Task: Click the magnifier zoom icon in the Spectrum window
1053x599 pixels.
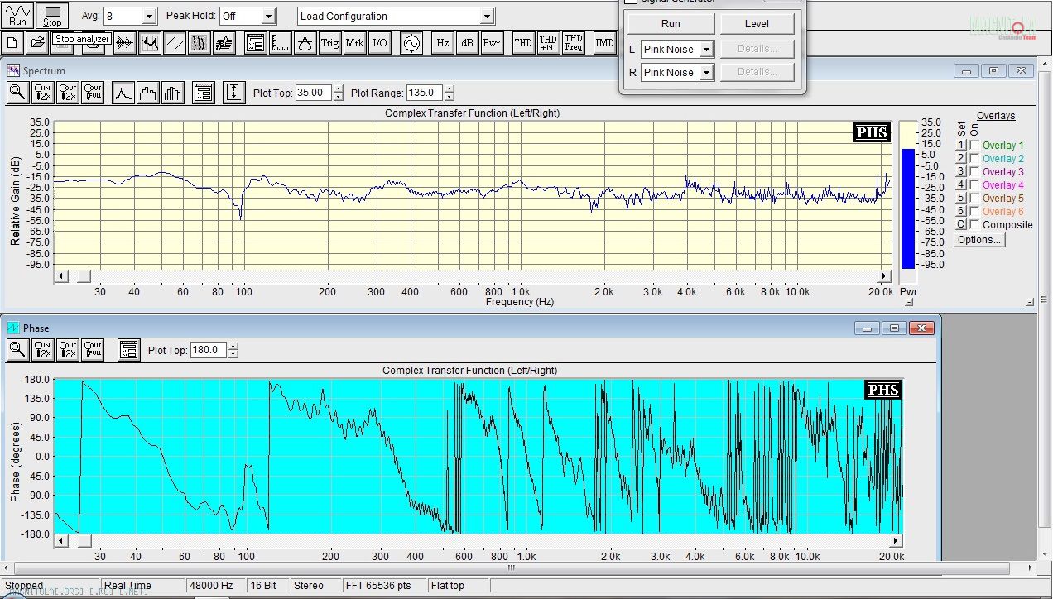Action: click(17, 93)
